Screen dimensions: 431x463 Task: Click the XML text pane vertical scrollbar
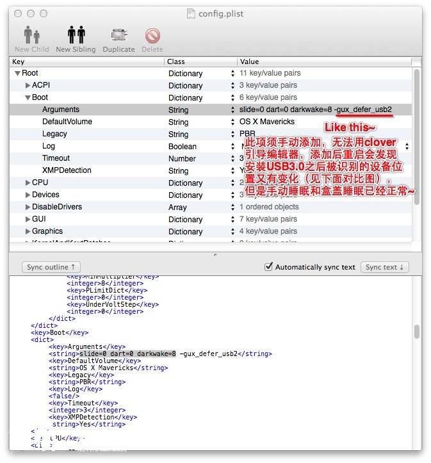pos(417,331)
